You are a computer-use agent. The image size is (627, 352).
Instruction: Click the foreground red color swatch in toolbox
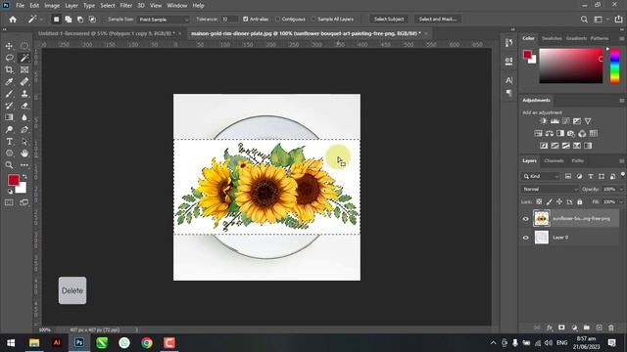(13, 180)
